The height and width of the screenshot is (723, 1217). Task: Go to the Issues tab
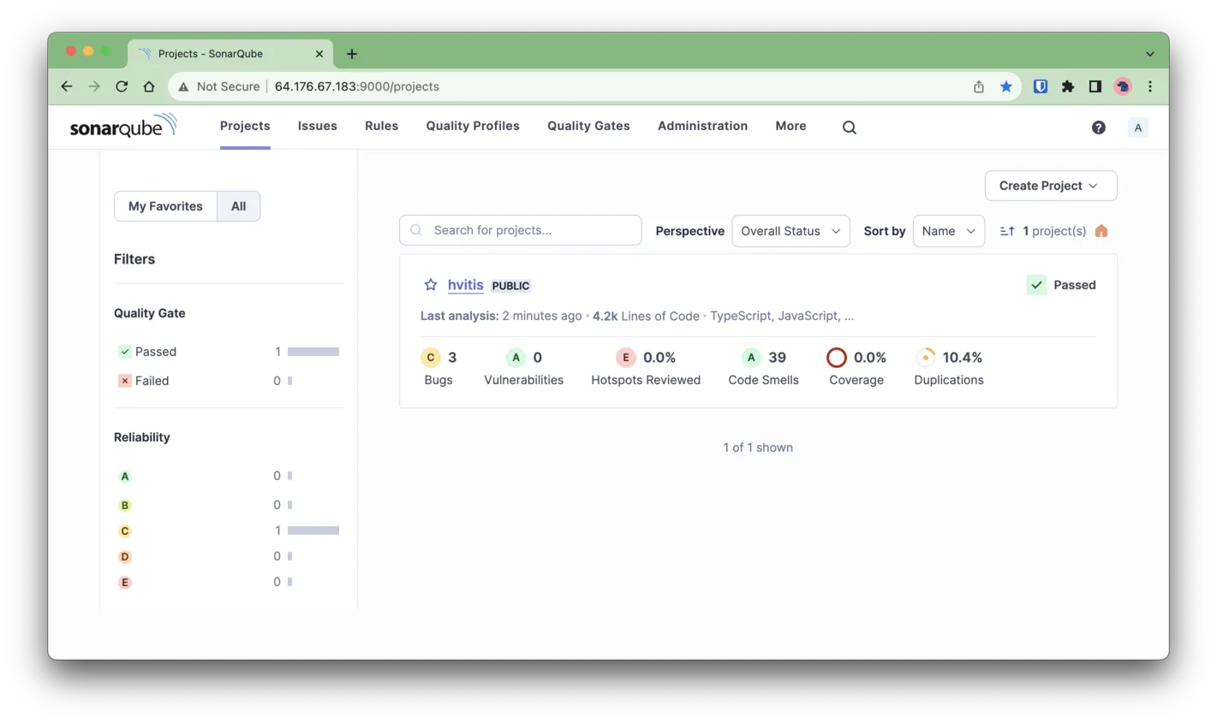coord(317,126)
